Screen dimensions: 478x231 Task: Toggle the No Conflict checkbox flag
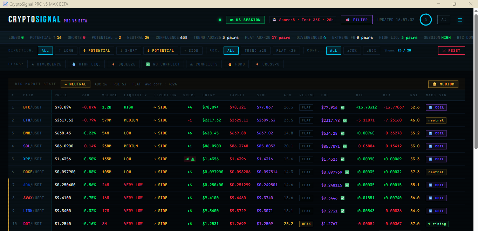(x=163, y=64)
